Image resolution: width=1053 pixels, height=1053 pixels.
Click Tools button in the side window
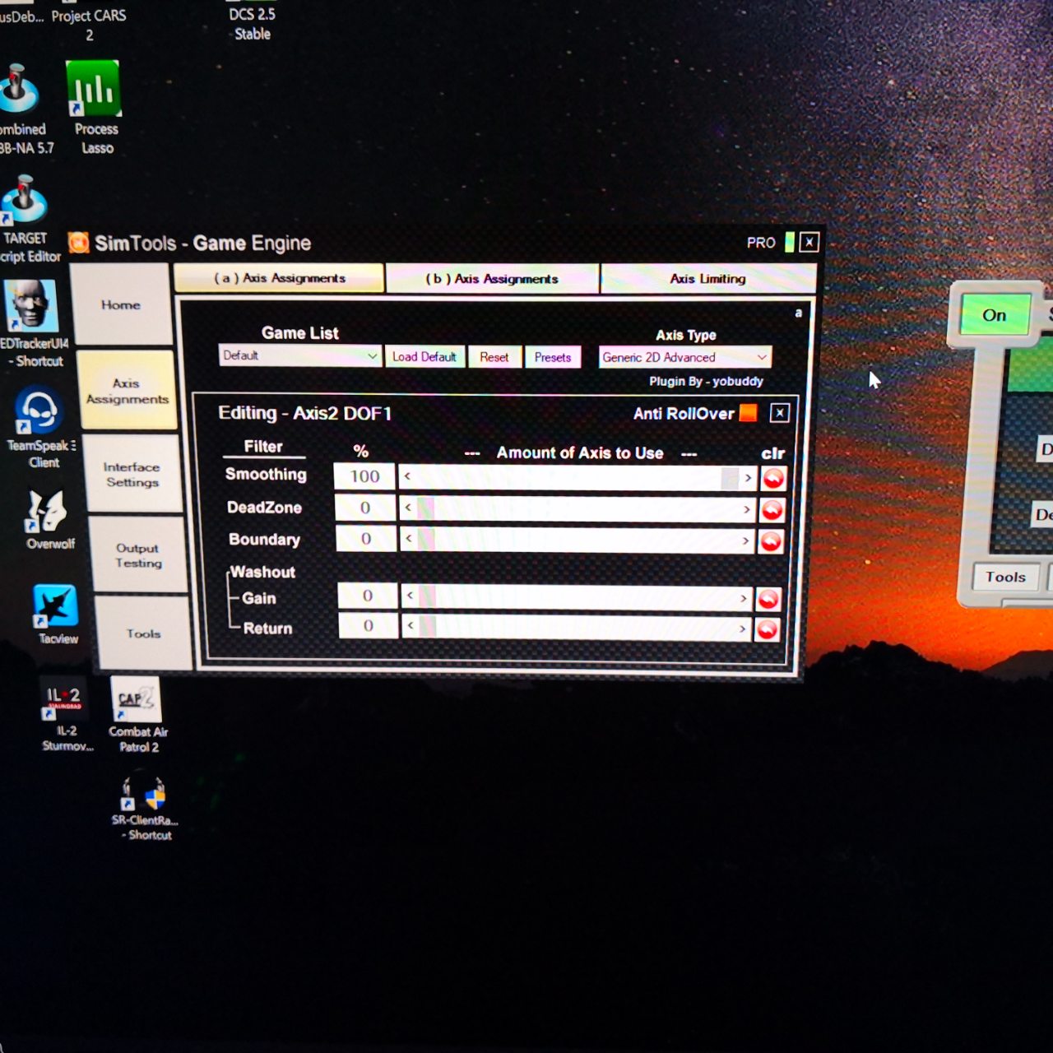[x=1005, y=578]
